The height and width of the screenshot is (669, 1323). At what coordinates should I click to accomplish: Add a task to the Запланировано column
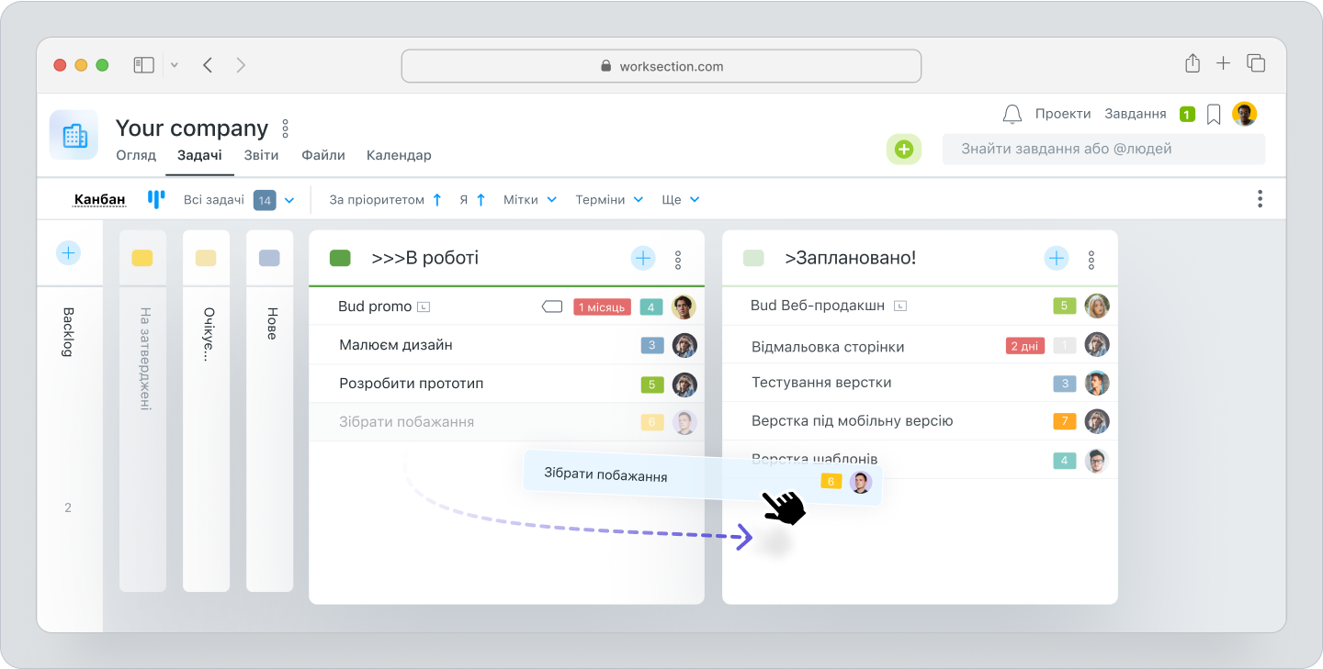click(x=1056, y=258)
